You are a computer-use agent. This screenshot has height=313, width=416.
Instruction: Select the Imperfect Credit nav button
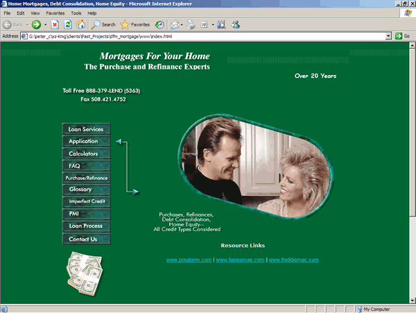86,201
